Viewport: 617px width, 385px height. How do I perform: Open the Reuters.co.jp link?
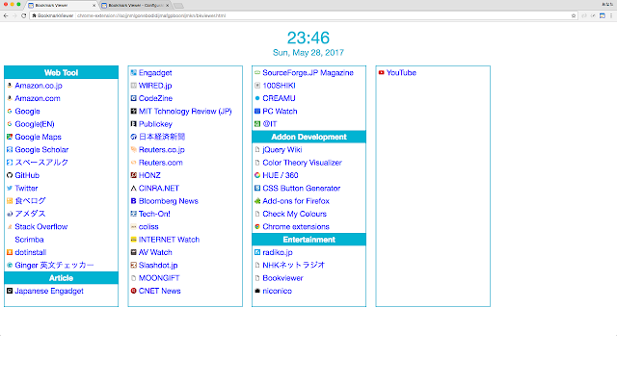[x=162, y=150]
